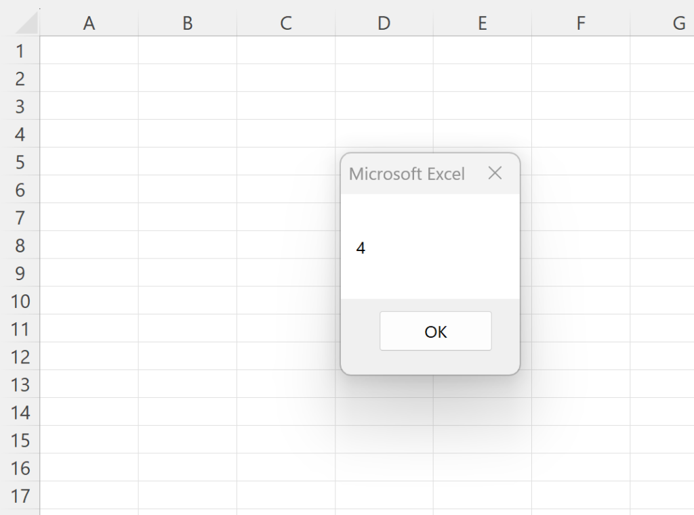694x515 pixels.
Task: Select column F header
Action: coord(580,23)
